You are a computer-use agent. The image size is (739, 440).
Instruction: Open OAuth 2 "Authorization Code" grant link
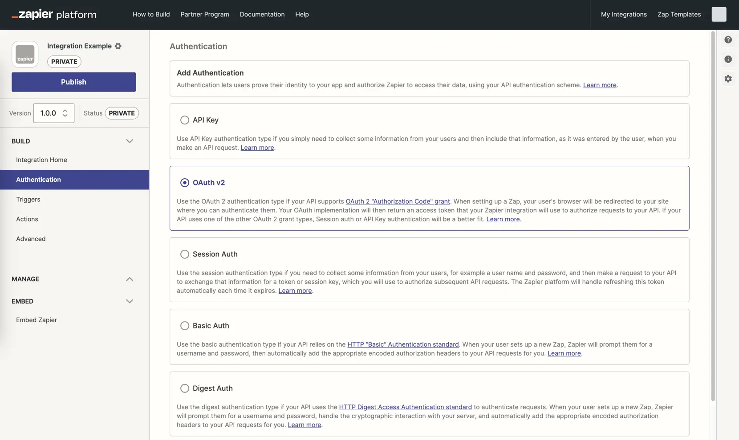click(398, 201)
